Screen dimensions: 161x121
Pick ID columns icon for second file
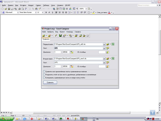108,67
